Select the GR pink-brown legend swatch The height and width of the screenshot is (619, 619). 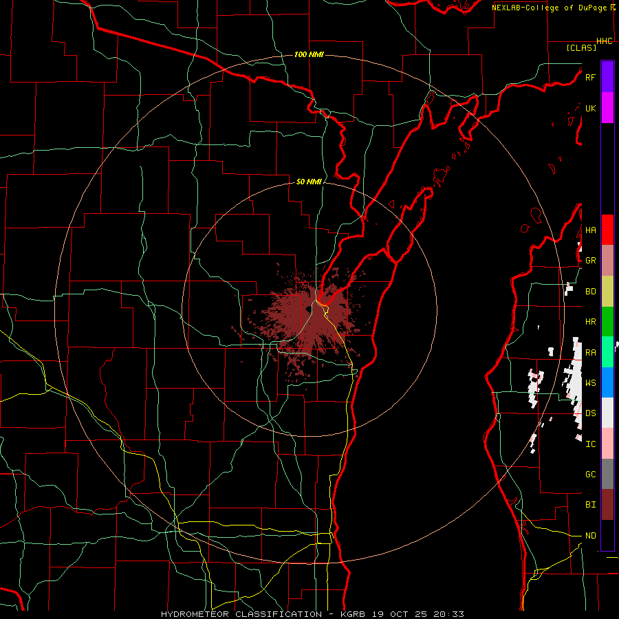click(x=607, y=261)
